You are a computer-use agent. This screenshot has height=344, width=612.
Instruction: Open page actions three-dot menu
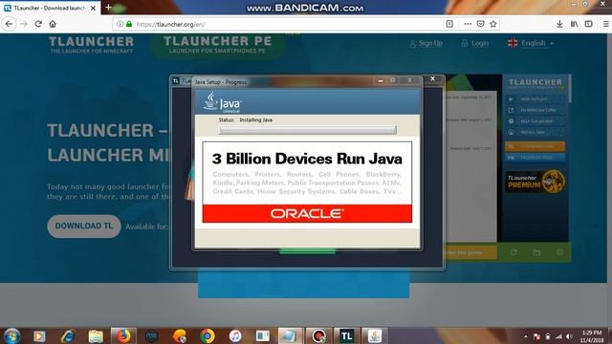(468, 24)
